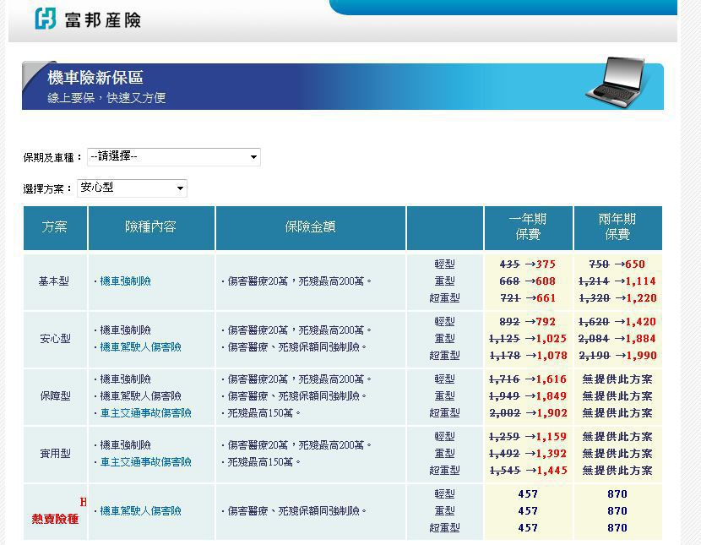Open 機車強制險 link in 基本型 row

[125, 281]
